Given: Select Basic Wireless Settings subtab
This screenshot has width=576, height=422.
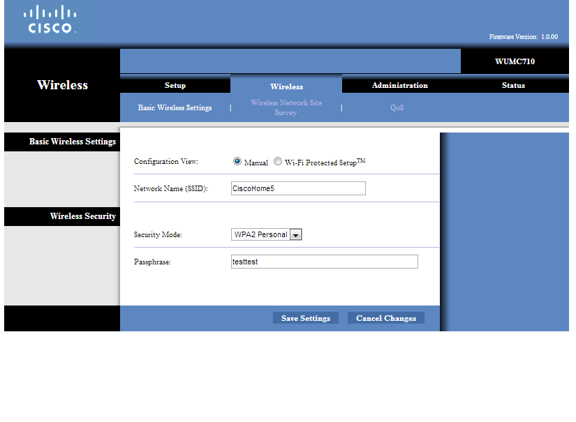Looking at the screenshot, I should click(175, 107).
